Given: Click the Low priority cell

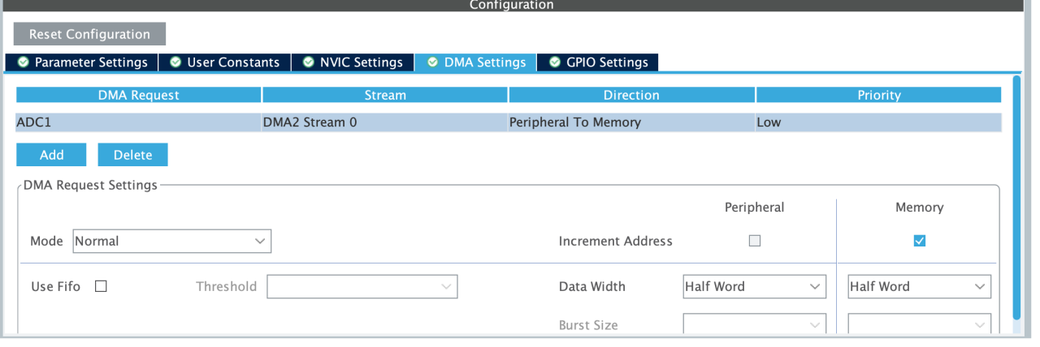Looking at the screenshot, I should point(877,122).
